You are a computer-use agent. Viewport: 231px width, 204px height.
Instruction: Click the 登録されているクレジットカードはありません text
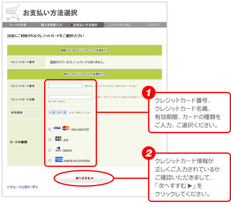78,62
